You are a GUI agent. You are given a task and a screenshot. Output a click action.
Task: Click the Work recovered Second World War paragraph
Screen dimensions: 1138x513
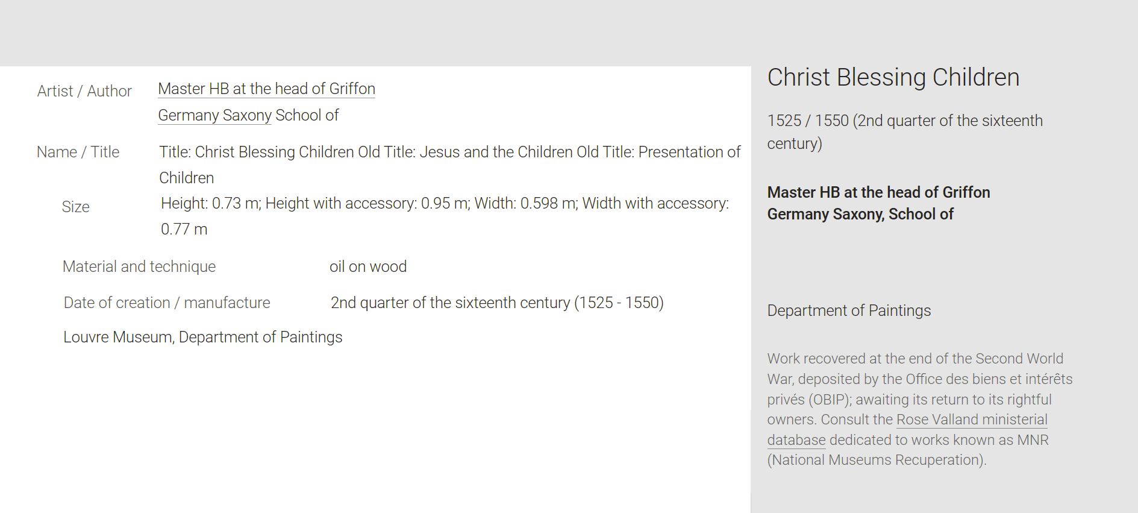[x=920, y=409]
